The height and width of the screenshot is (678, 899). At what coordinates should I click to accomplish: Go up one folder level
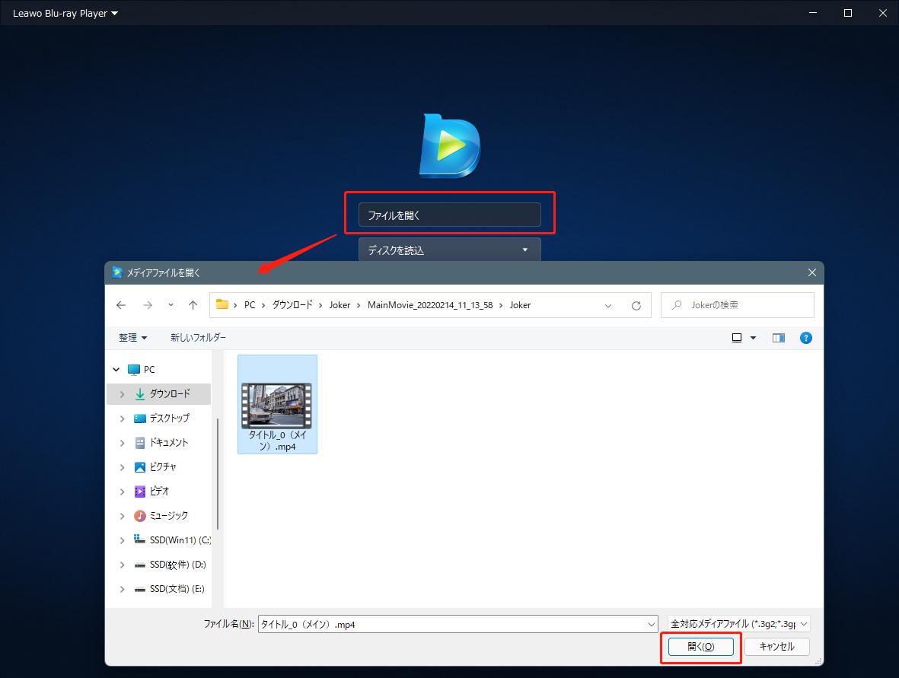pyautogui.click(x=193, y=305)
